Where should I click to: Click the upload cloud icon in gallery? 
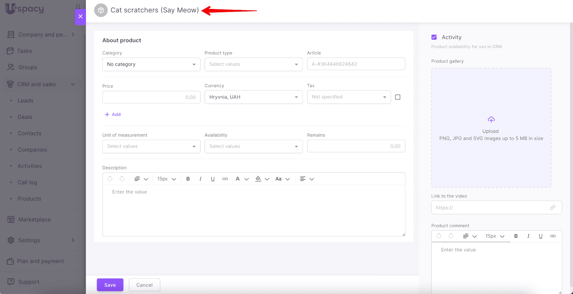[491, 119]
